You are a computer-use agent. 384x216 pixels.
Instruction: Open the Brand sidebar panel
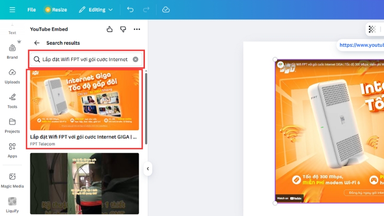pyautogui.click(x=12, y=51)
